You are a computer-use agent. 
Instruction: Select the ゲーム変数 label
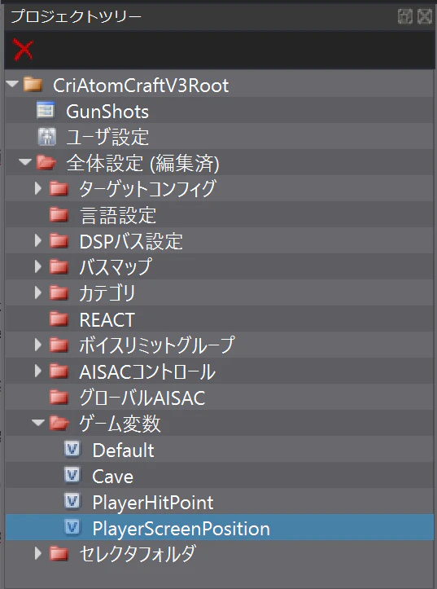pos(120,424)
